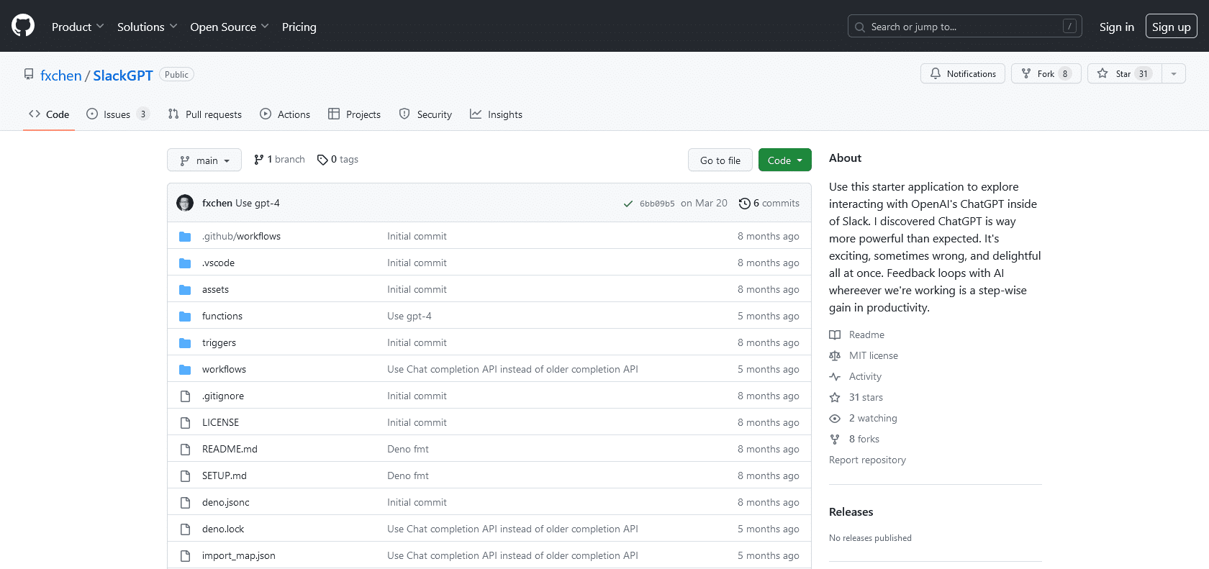Open the functions folder
1209x569 pixels.
point(222,316)
